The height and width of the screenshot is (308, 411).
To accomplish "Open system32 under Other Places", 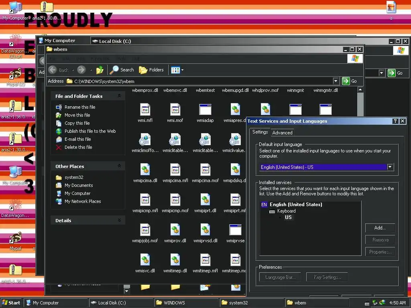I will click(x=74, y=177).
